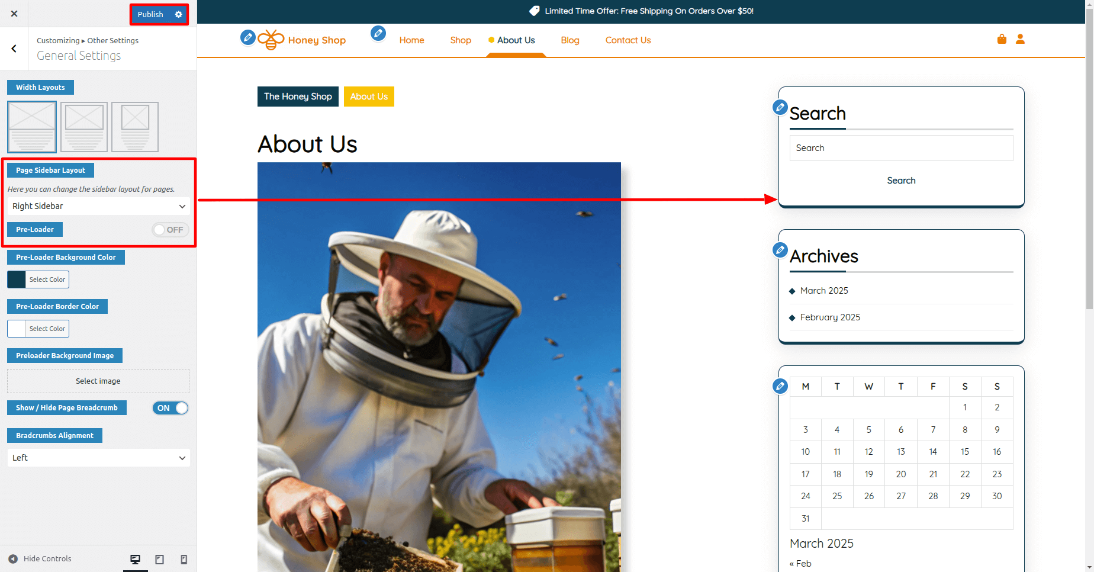Viewport: 1094px width, 572px height.
Task: Switch to tablet preview mode
Action: click(159, 560)
